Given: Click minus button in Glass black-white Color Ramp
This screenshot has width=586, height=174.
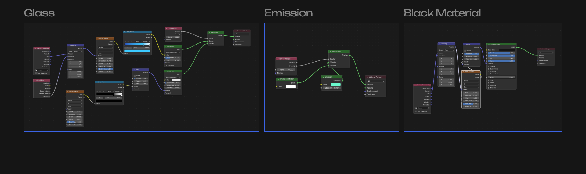Looking at the screenshot, I should pos(100,91).
